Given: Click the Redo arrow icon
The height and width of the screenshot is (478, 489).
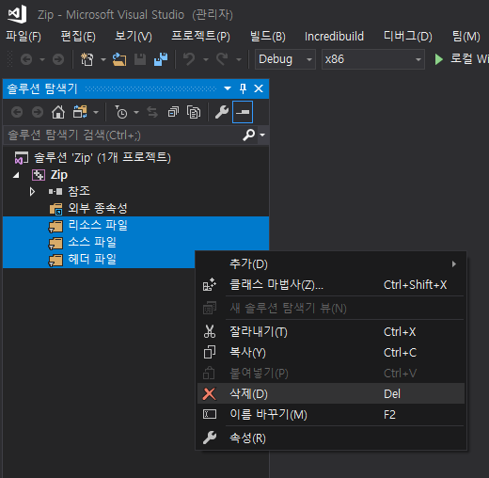Looking at the screenshot, I should [222, 59].
